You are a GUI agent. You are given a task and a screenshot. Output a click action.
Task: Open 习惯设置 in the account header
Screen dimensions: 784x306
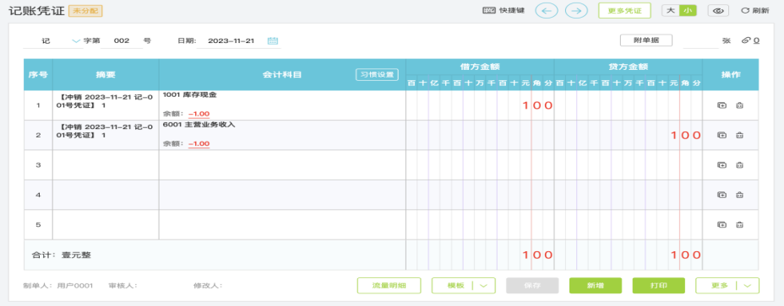[378, 74]
